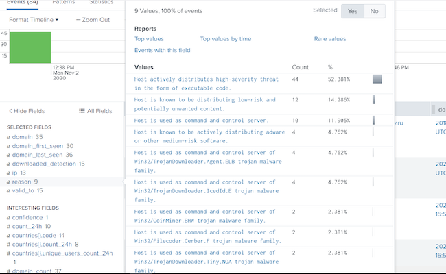Click the downloaded_detection field

click(44, 164)
